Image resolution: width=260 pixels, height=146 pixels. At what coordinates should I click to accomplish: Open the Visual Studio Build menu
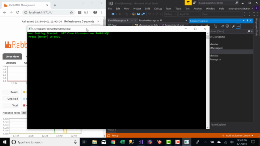pos(147,9)
